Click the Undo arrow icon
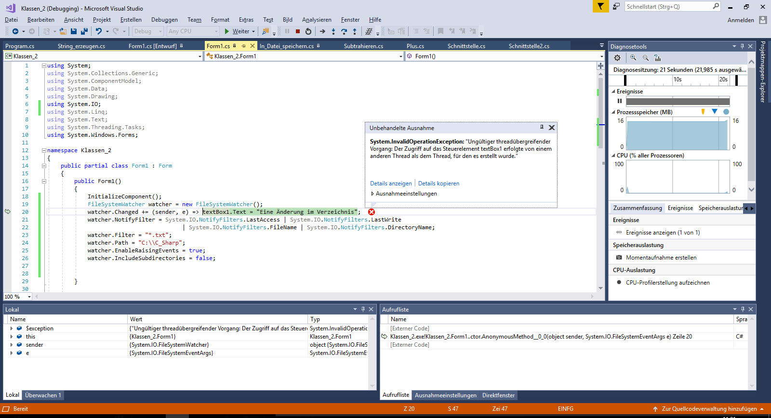The image size is (771, 418). point(98,31)
